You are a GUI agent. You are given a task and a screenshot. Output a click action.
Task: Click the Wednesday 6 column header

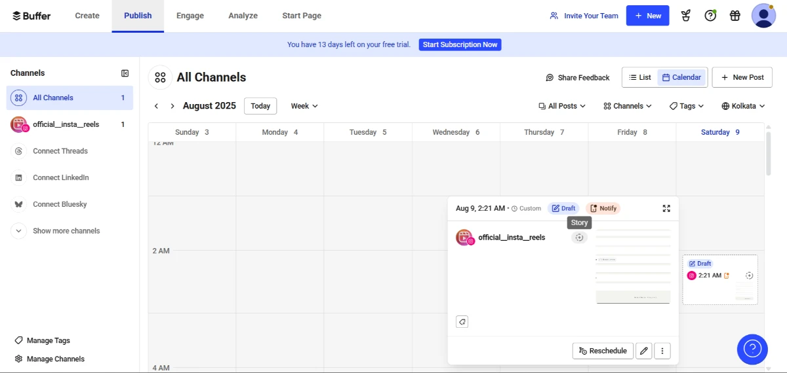click(x=456, y=132)
